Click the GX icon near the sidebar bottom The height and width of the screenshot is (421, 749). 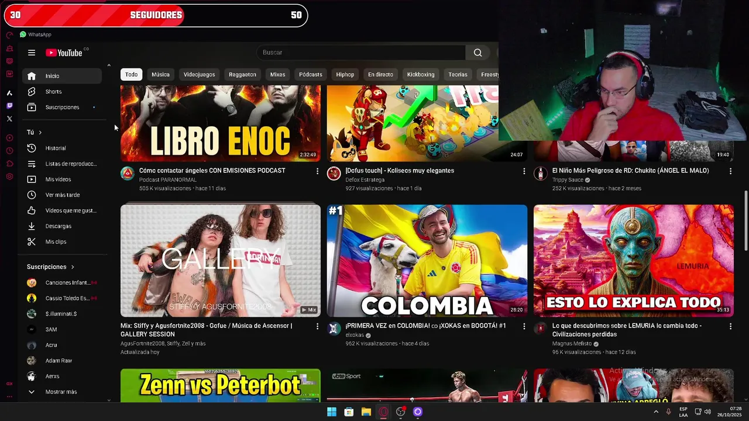pos(9,384)
